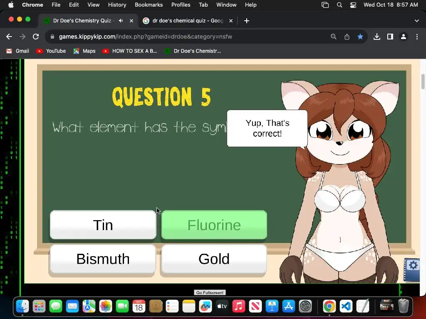Open FaceTime from the Dock
Screen dimensions: 426x319
(122, 307)
